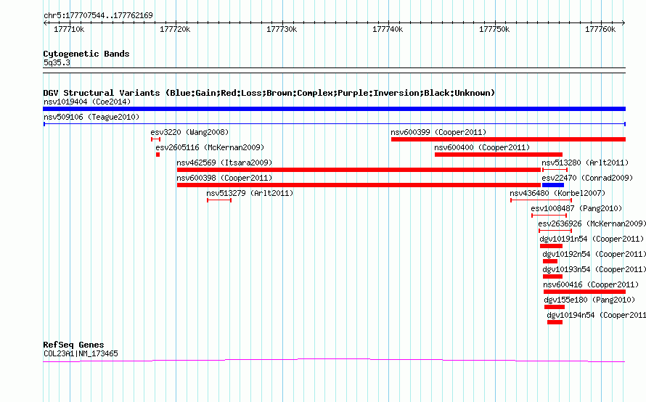Click the dgv10191n54 (Cooper2011) red block

(x=551, y=246)
